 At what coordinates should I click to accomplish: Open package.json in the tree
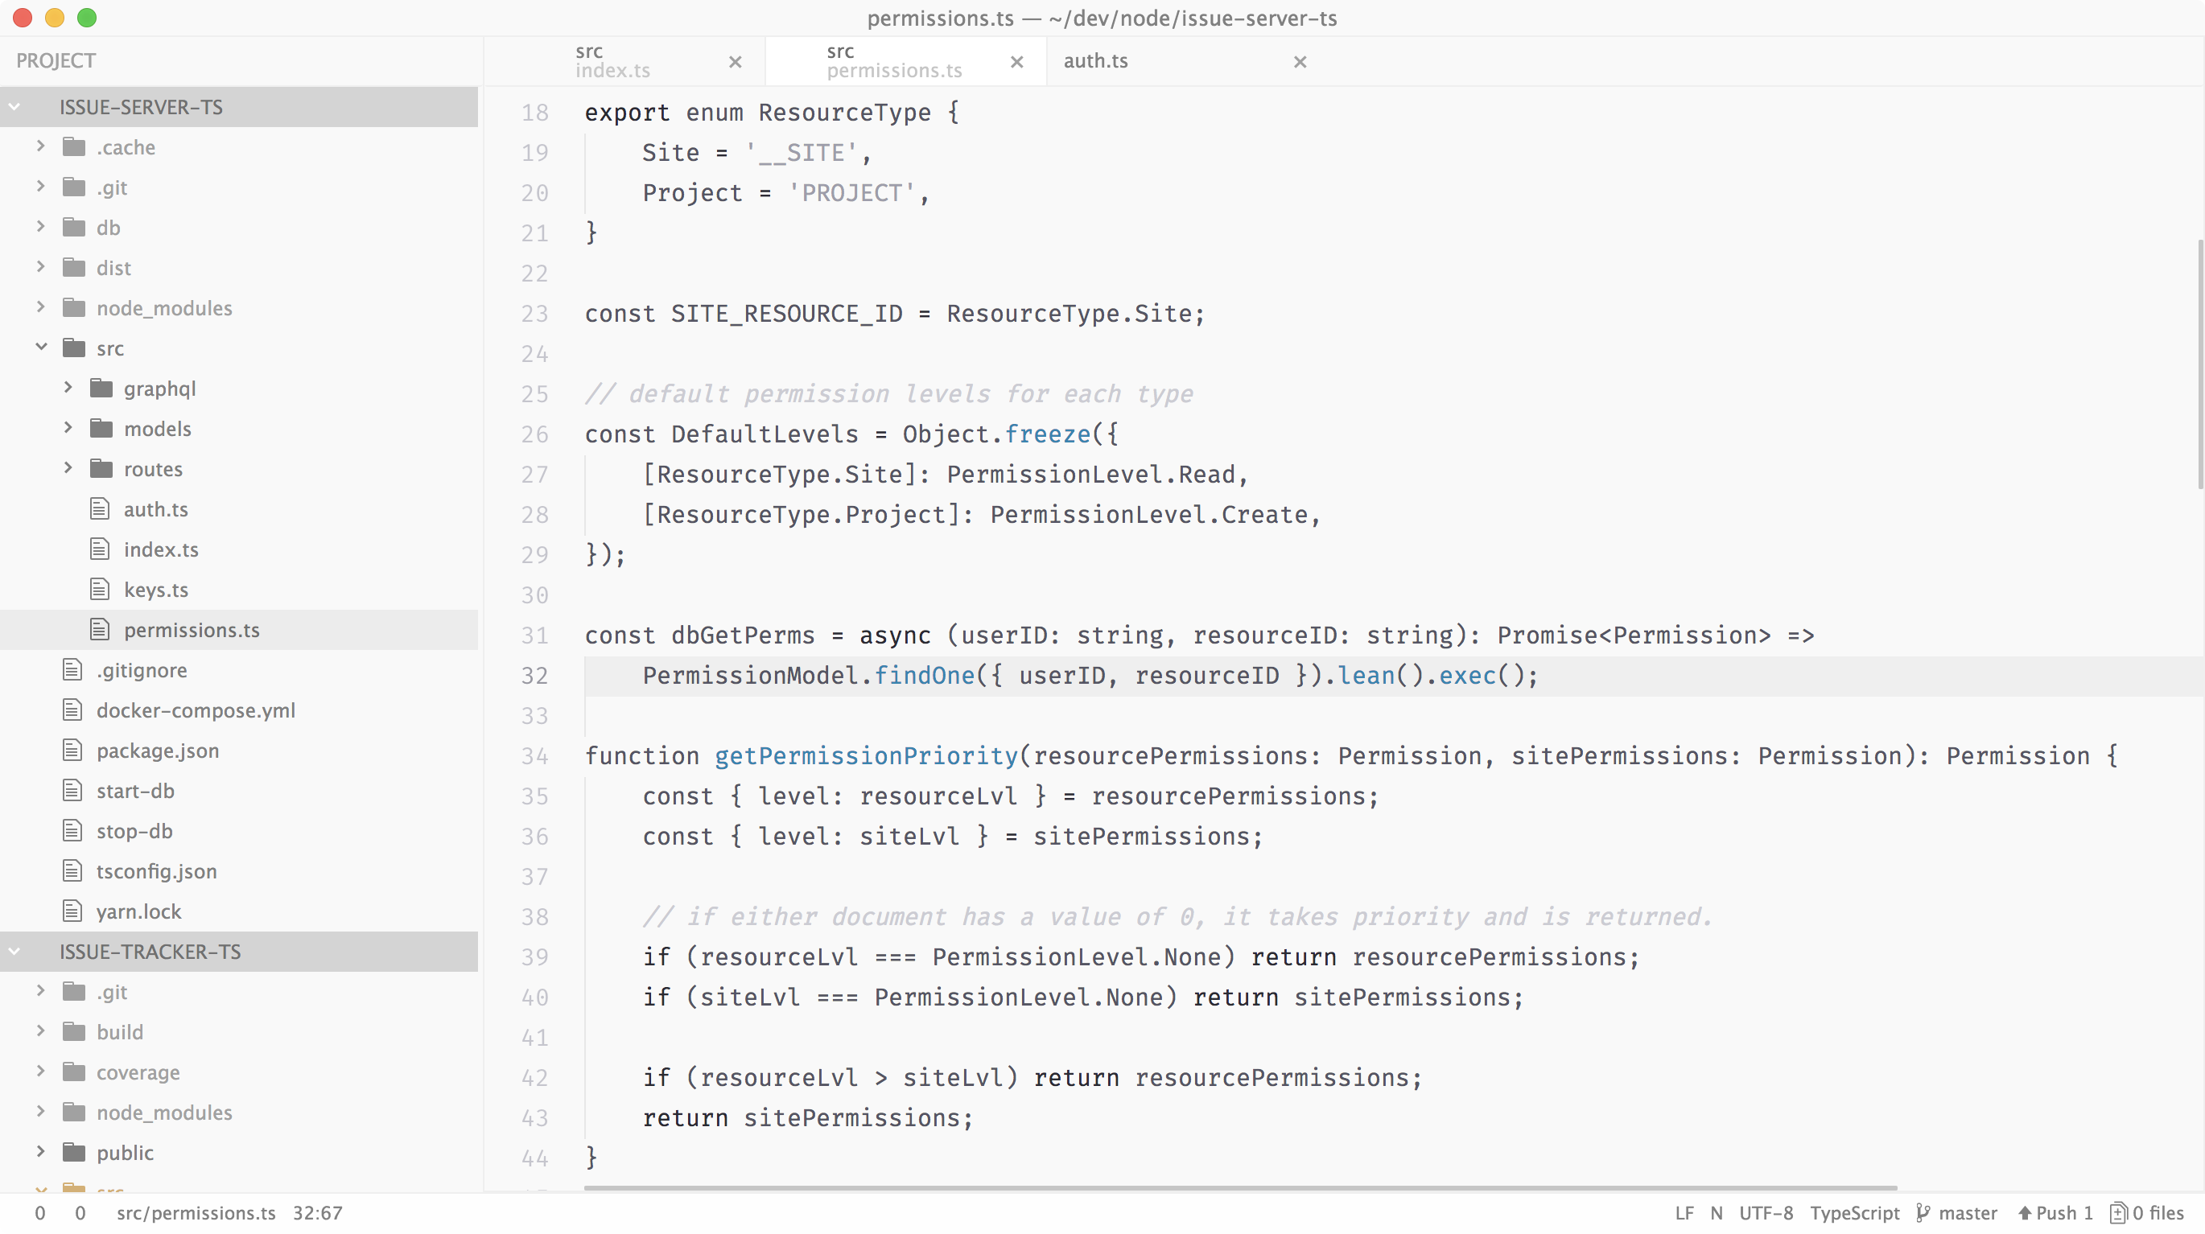tap(158, 751)
